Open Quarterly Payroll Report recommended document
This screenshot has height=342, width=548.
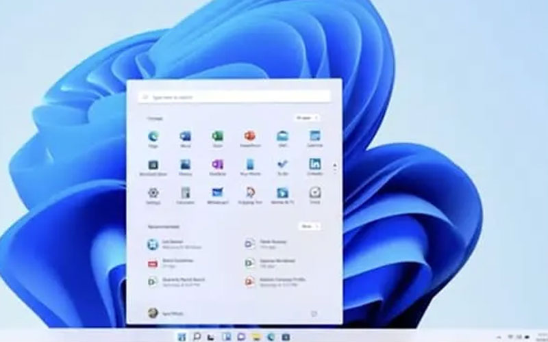(176, 282)
